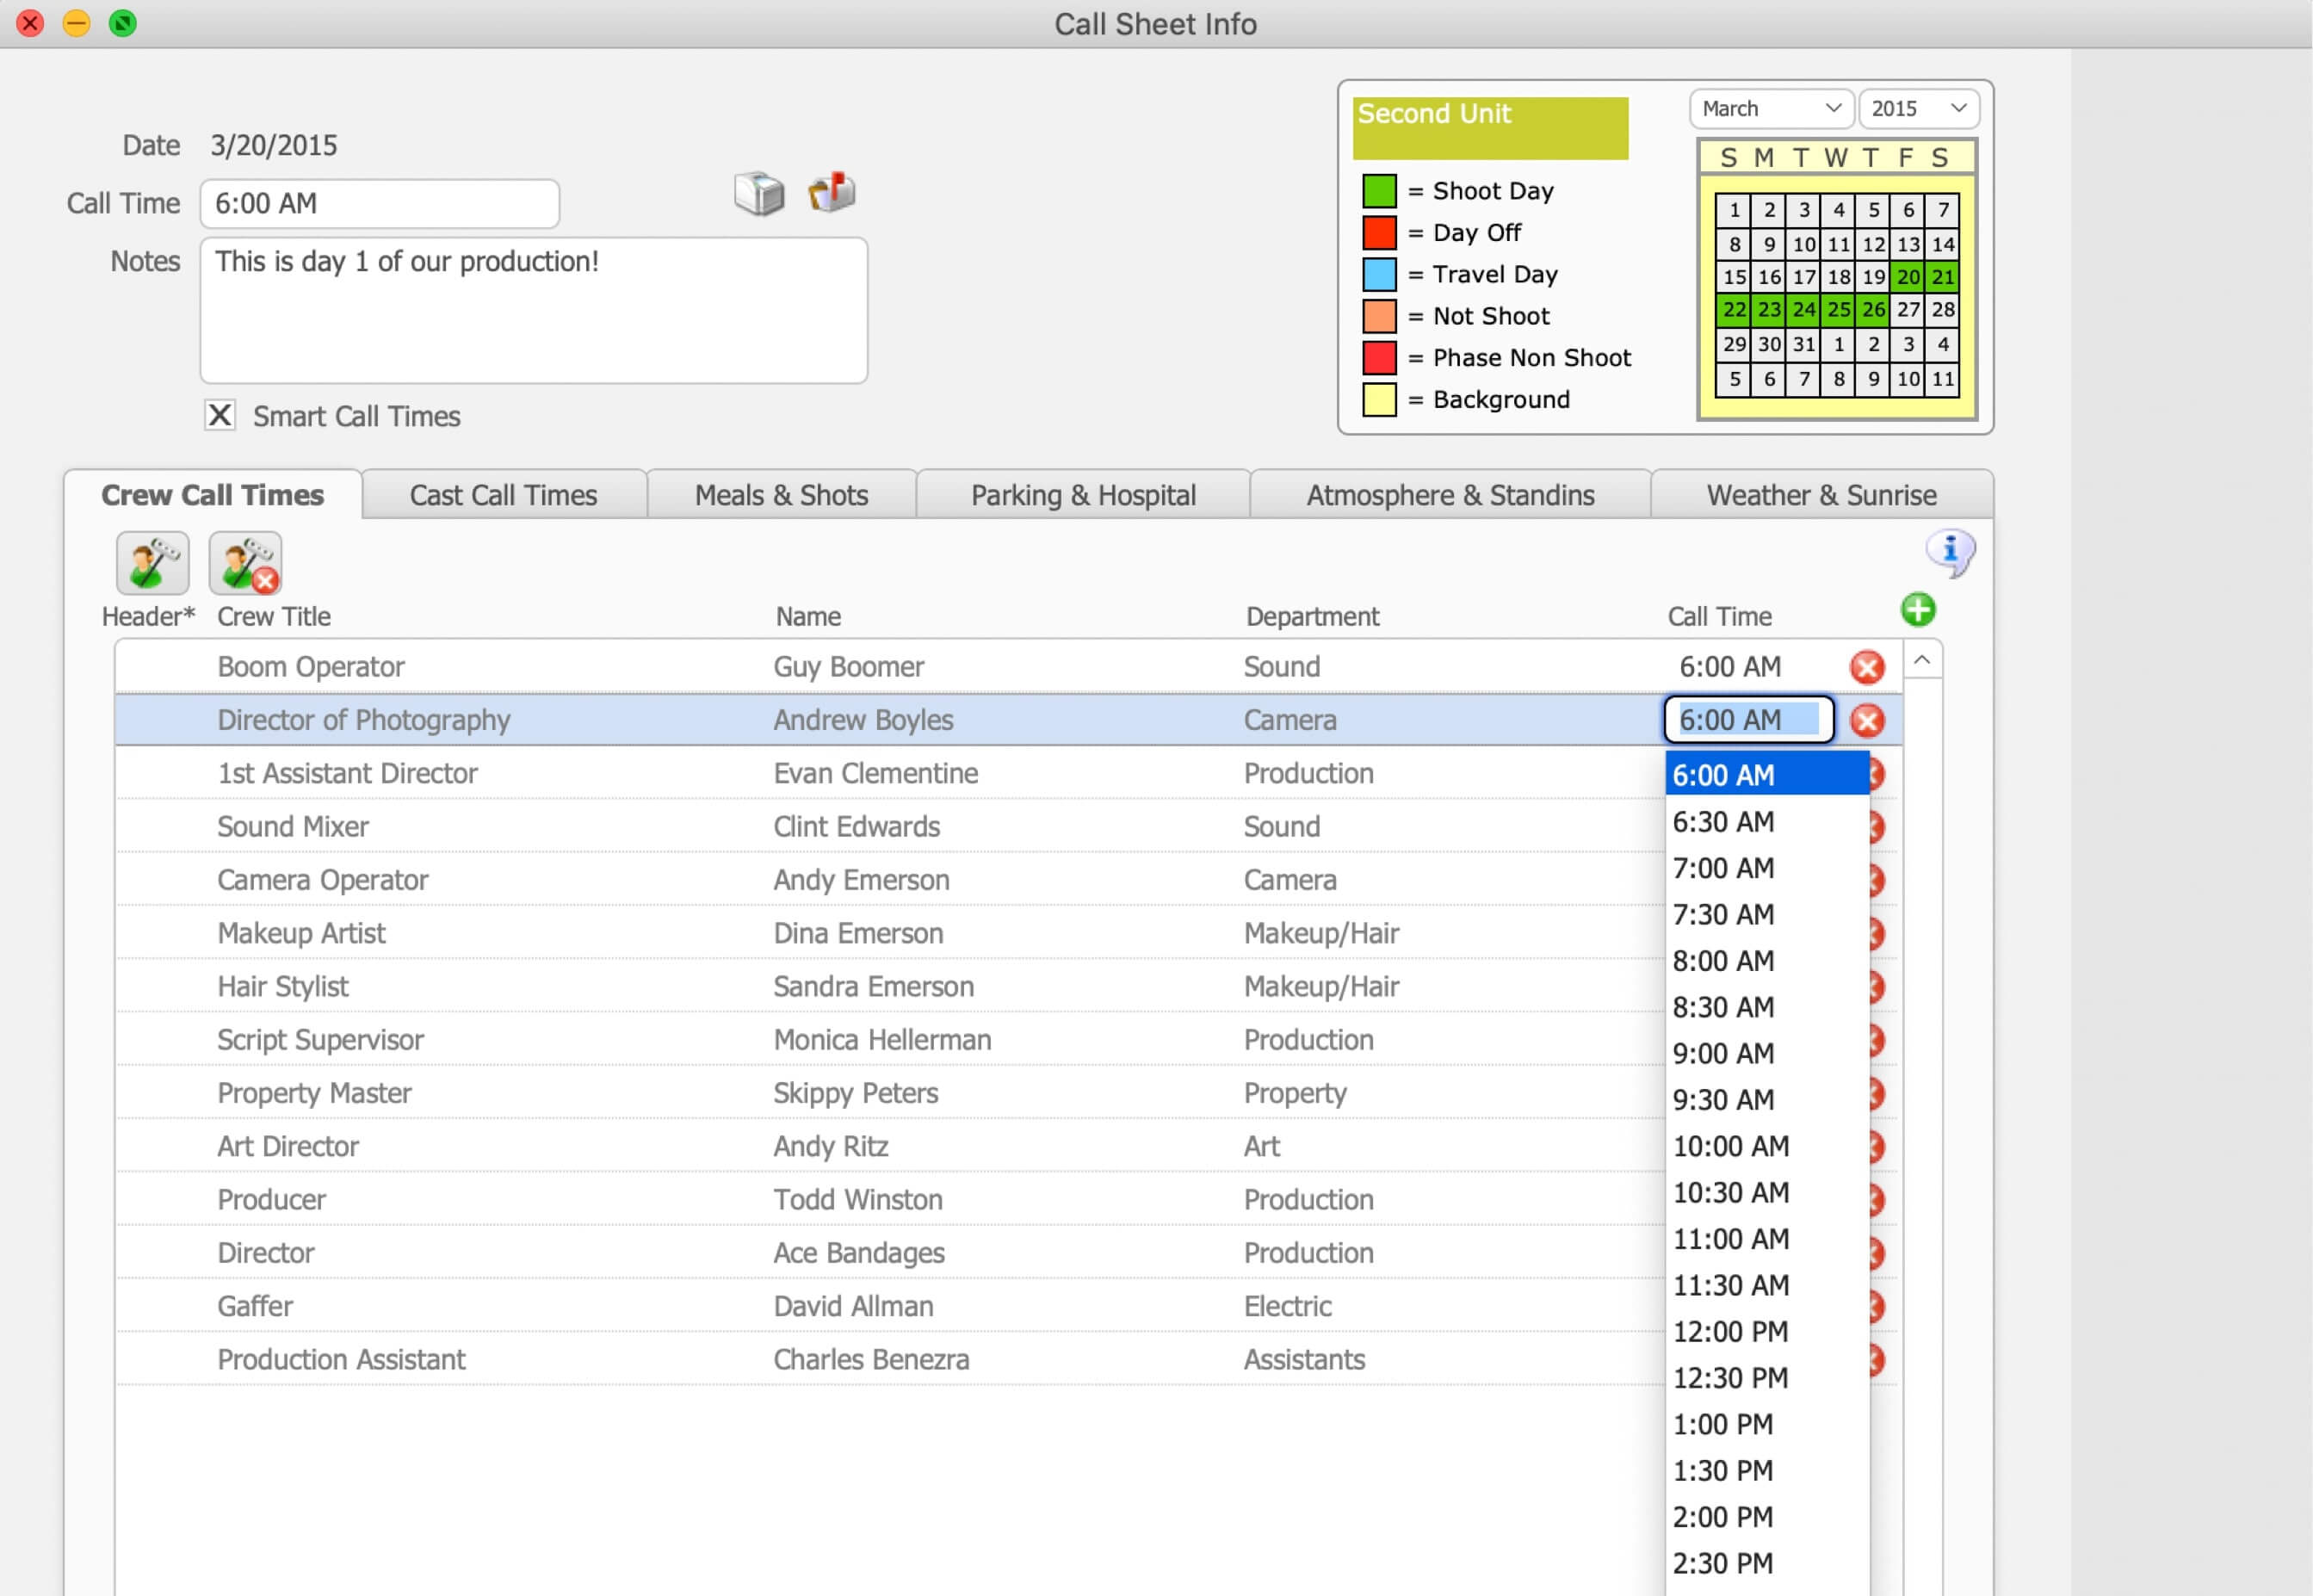Image resolution: width=2313 pixels, height=1596 pixels.
Task: Select 7:00 AM from the call time list
Action: [1722, 868]
